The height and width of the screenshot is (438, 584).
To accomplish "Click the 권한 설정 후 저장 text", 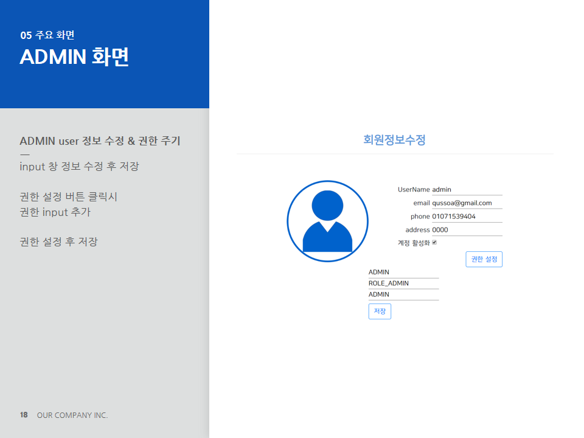I will (58, 242).
